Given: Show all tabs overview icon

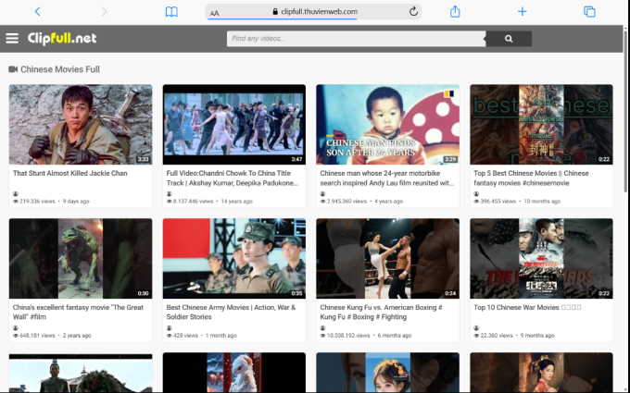Looking at the screenshot, I should pos(589,12).
